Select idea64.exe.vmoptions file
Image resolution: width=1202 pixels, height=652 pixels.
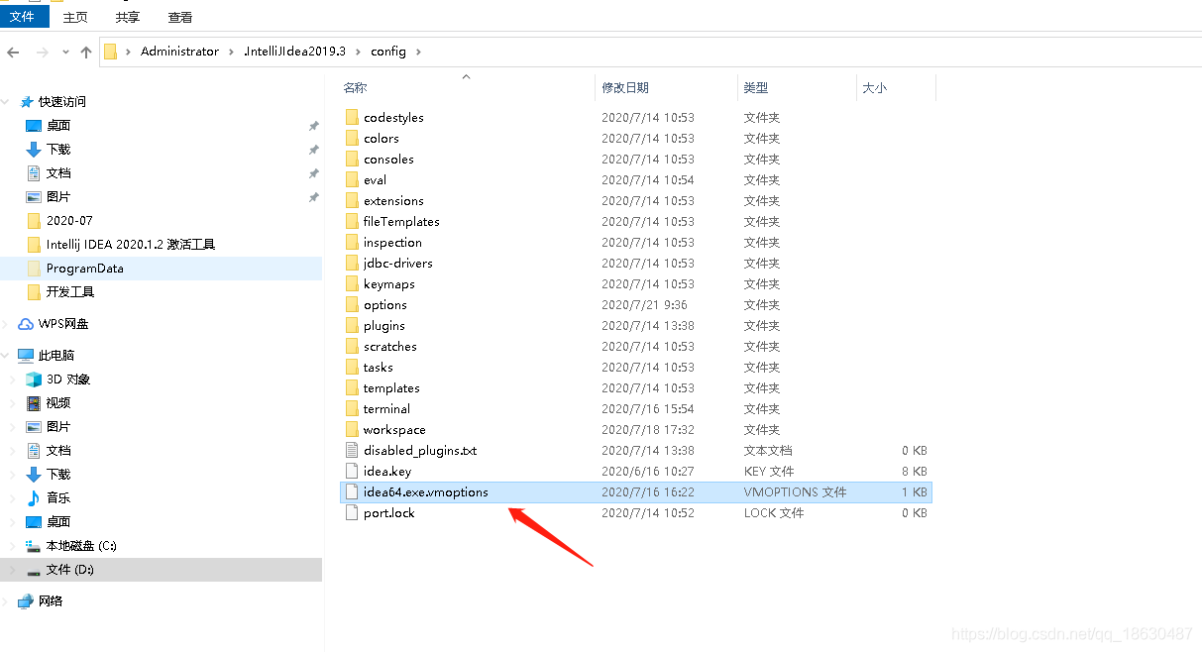635,491
